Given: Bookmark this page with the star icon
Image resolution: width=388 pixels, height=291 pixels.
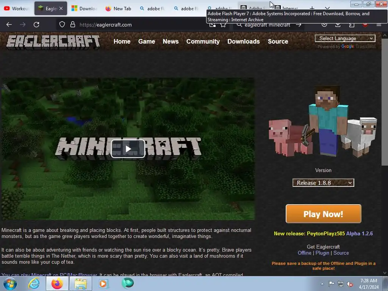Looking at the screenshot, I should (223, 25).
